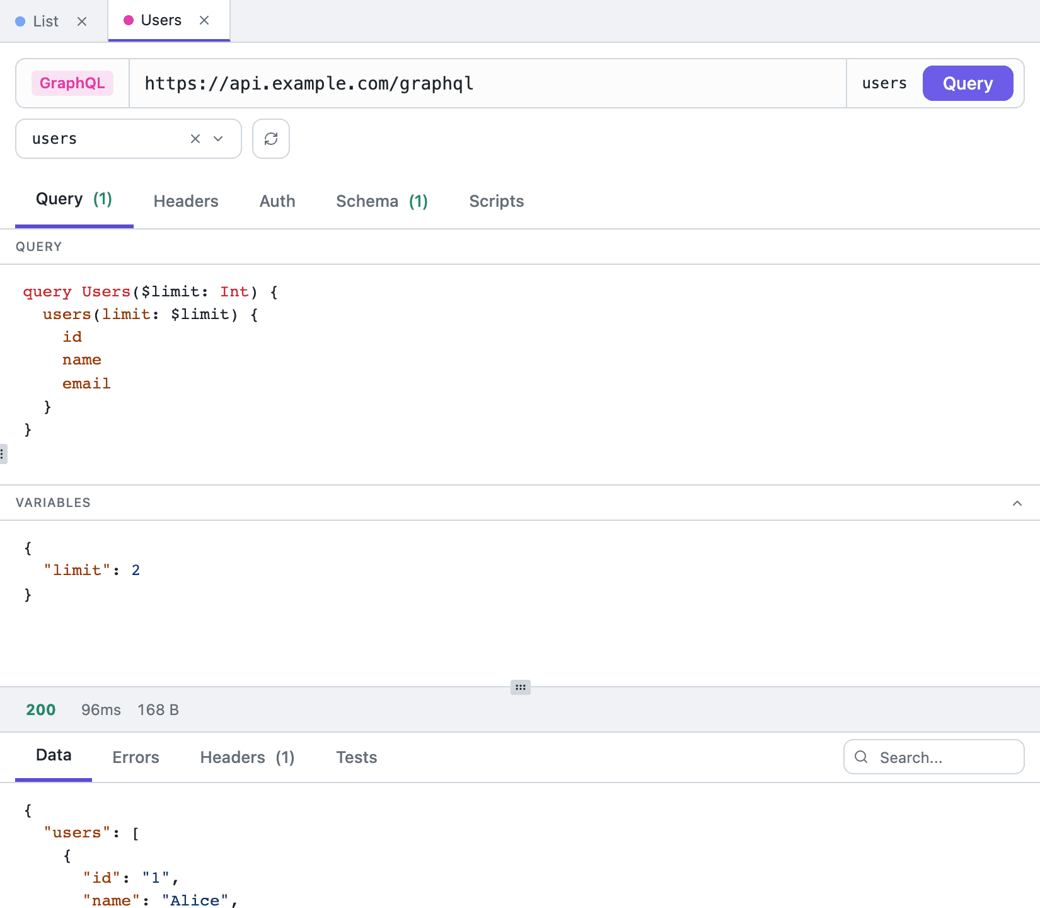The height and width of the screenshot is (908, 1040).
Task: Click the GraphQL method badge
Action: coord(72,83)
